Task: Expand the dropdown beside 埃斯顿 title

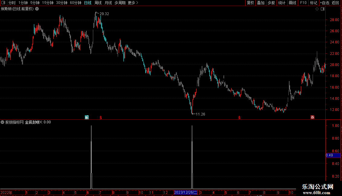Action: (x=37, y=9)
